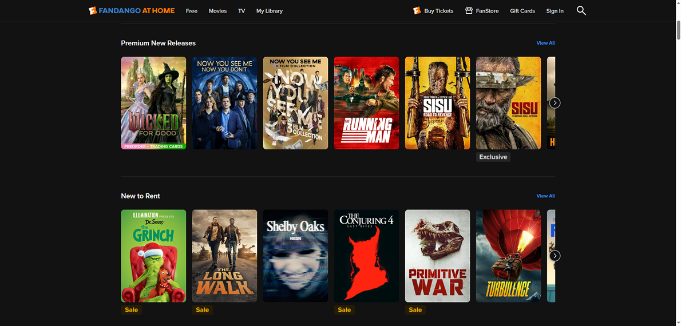
Task: Open The Grinch poster
Action: point(153,256)
